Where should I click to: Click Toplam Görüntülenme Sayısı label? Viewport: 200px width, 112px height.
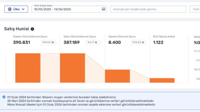point(30,37)
